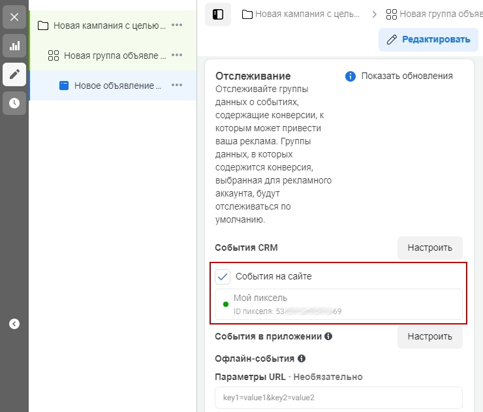
Task: Open the ad group's three-dot options menu
Action: tap(177, 55)
